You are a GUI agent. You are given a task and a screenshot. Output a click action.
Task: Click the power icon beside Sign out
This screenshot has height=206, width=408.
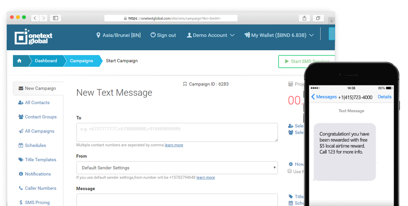(153, 35)
